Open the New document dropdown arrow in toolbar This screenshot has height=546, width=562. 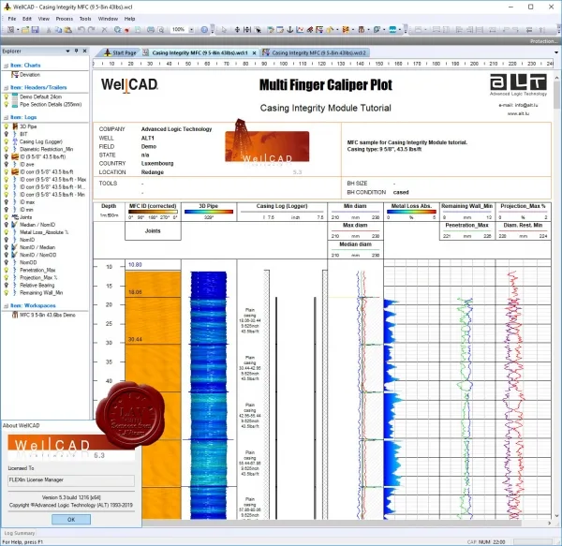(18, 30)
